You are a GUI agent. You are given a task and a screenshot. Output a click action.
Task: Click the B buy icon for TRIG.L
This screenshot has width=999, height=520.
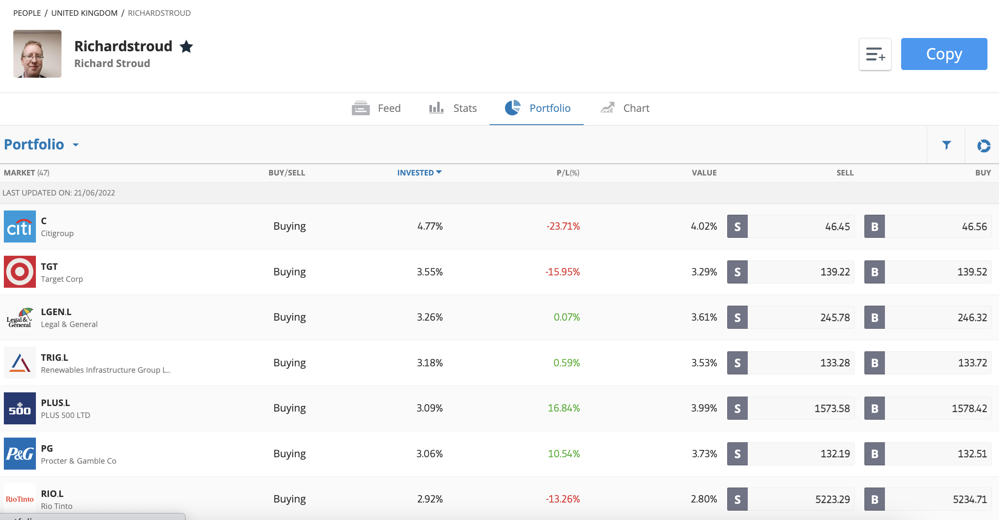[x=875, y=363]
